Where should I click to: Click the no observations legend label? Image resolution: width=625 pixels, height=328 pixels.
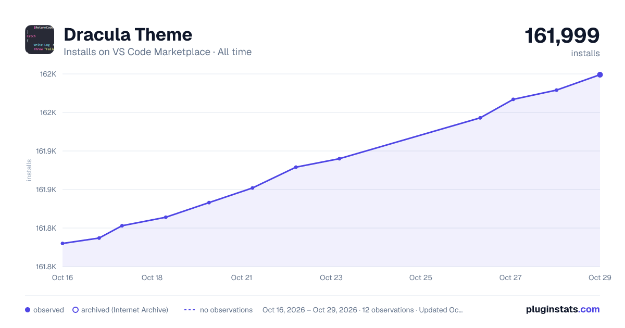coord(226,310)
